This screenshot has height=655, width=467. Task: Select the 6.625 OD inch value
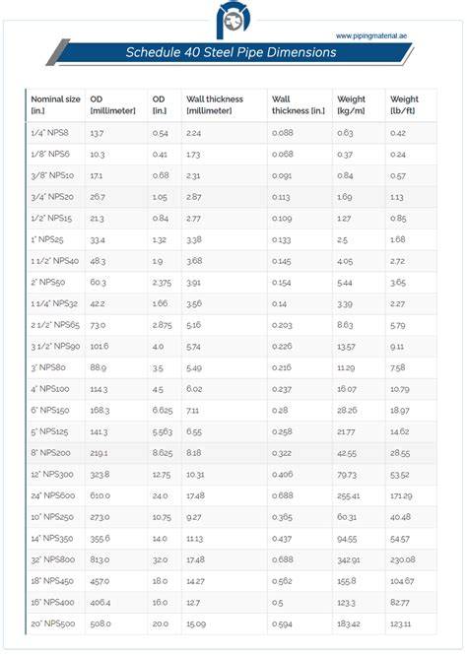pyautogui.click(x=163, y=410)
